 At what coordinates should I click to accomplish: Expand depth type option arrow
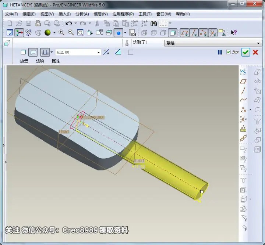pos(52,52)
